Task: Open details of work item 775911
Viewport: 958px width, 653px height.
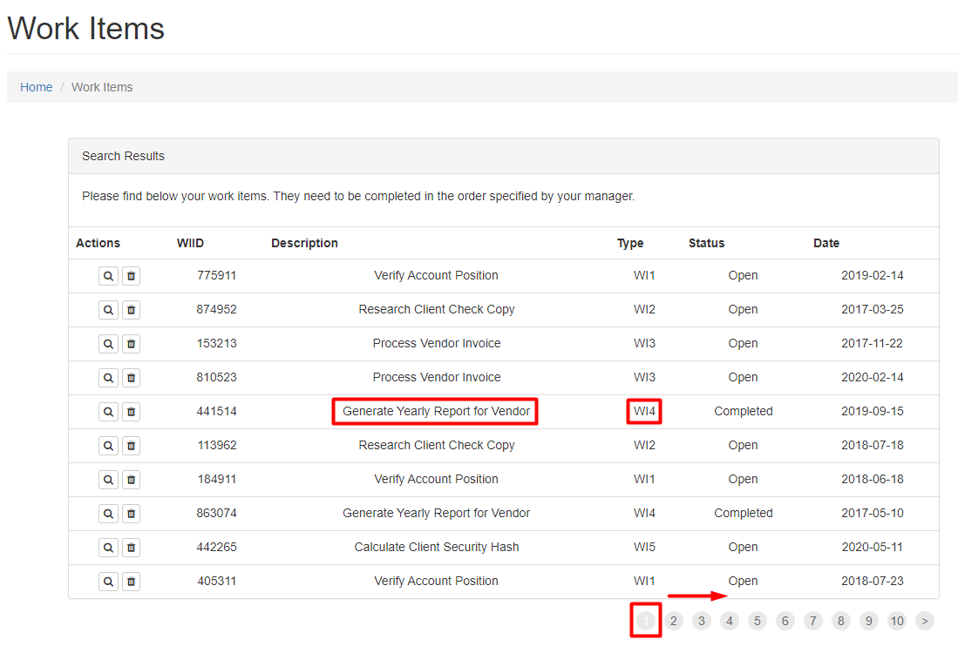Action: (108, 276)
